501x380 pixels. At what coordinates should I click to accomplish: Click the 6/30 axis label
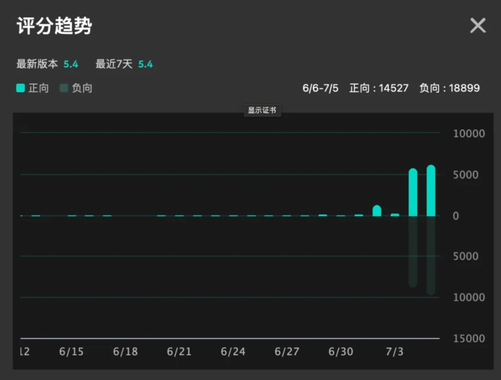tap(341, 352)
